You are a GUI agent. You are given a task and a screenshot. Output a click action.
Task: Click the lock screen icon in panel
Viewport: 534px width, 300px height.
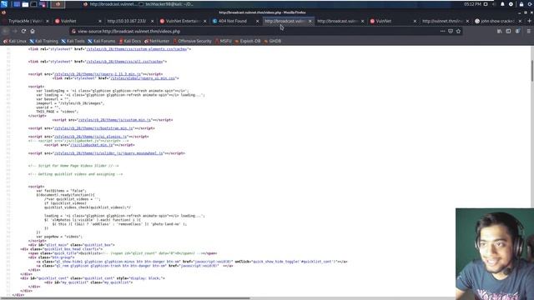(521, 4)
